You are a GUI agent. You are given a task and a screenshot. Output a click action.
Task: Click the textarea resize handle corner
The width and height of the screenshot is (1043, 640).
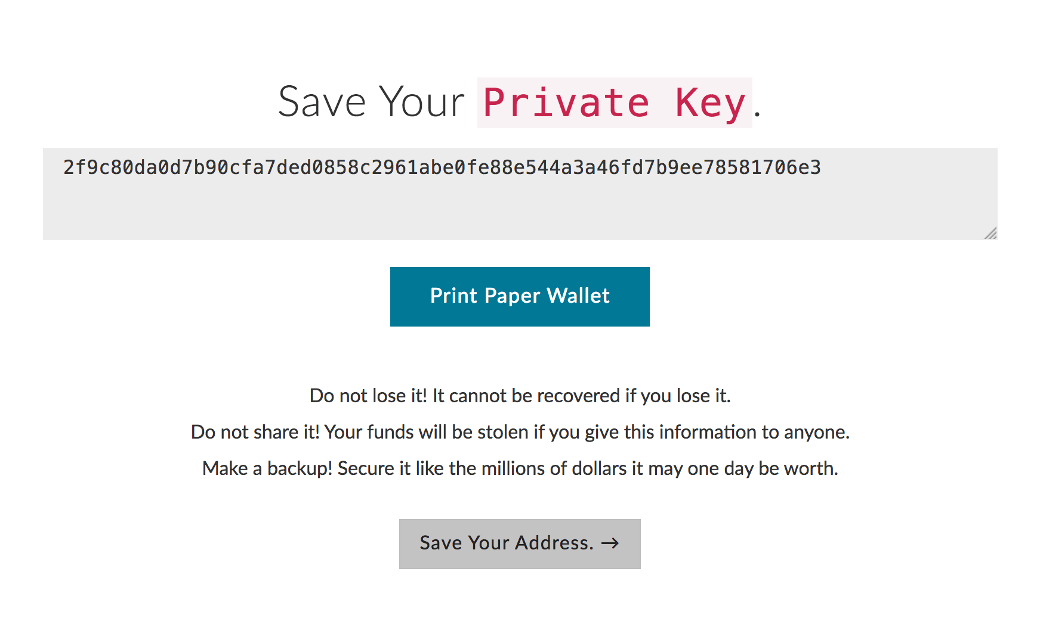(x=990, y=233)
